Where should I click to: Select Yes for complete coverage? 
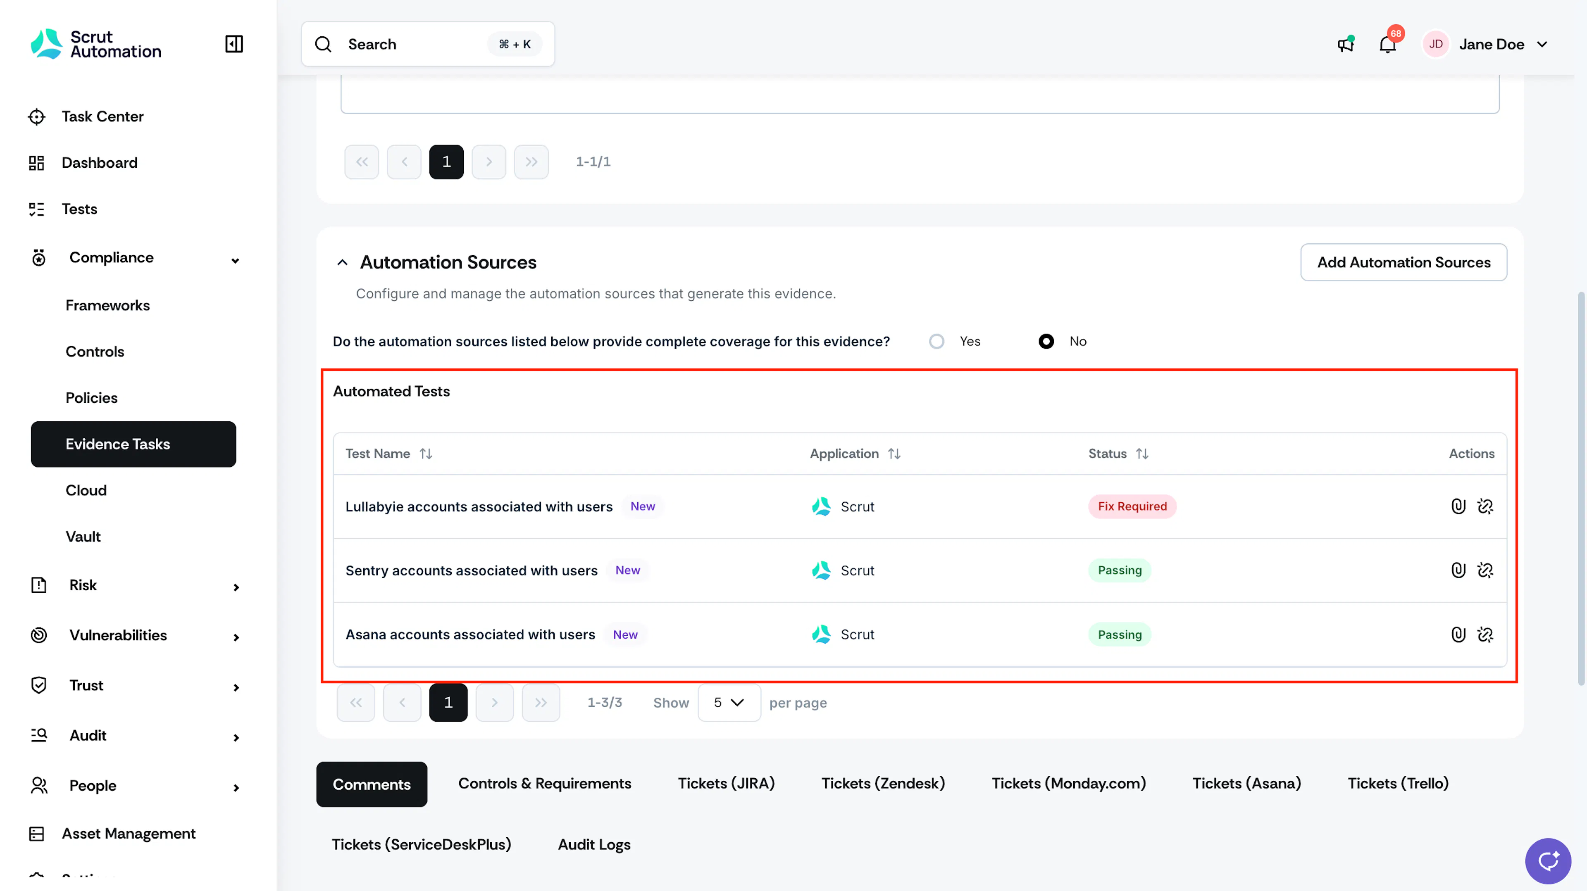tap(936, 341)
